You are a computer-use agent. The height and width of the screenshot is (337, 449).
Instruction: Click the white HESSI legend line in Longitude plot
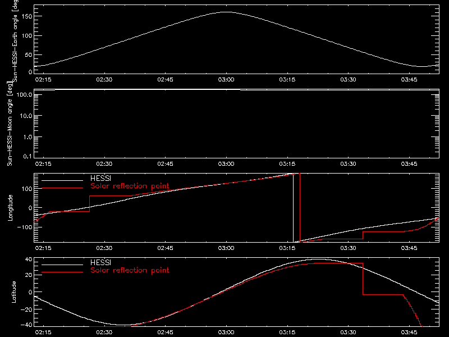[x=62, y=180]
